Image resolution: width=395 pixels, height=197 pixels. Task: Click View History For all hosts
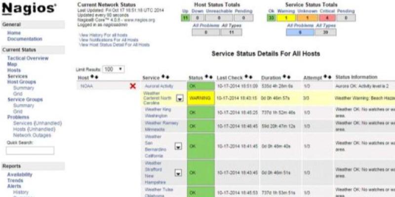click(x=103, y=35)
